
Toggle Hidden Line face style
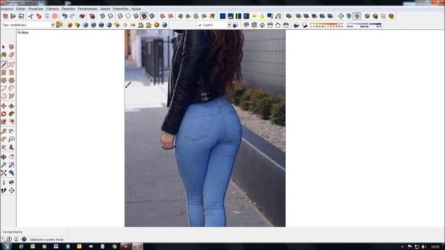128,16
